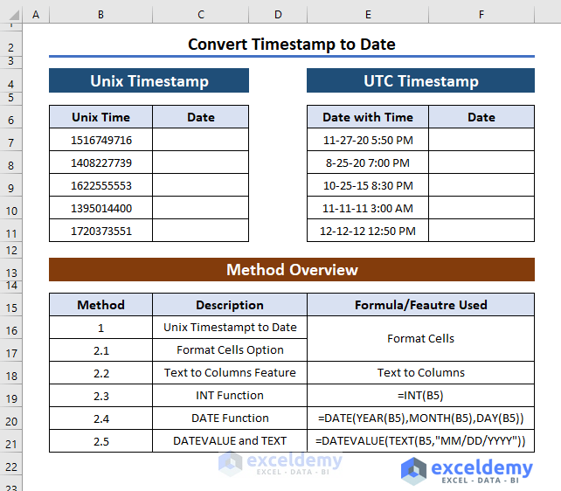Click cell with 11-27-20 5:50 PM

(368, 140)
